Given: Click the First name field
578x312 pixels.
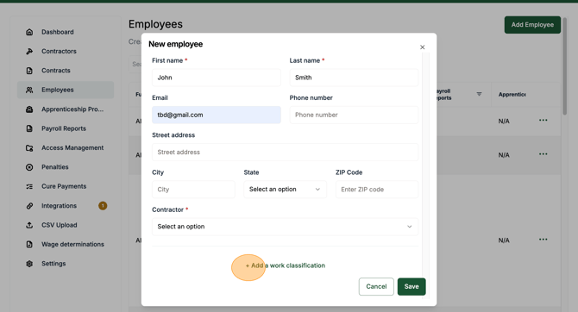Looking at the screenshot, I should tap(217, 78).
